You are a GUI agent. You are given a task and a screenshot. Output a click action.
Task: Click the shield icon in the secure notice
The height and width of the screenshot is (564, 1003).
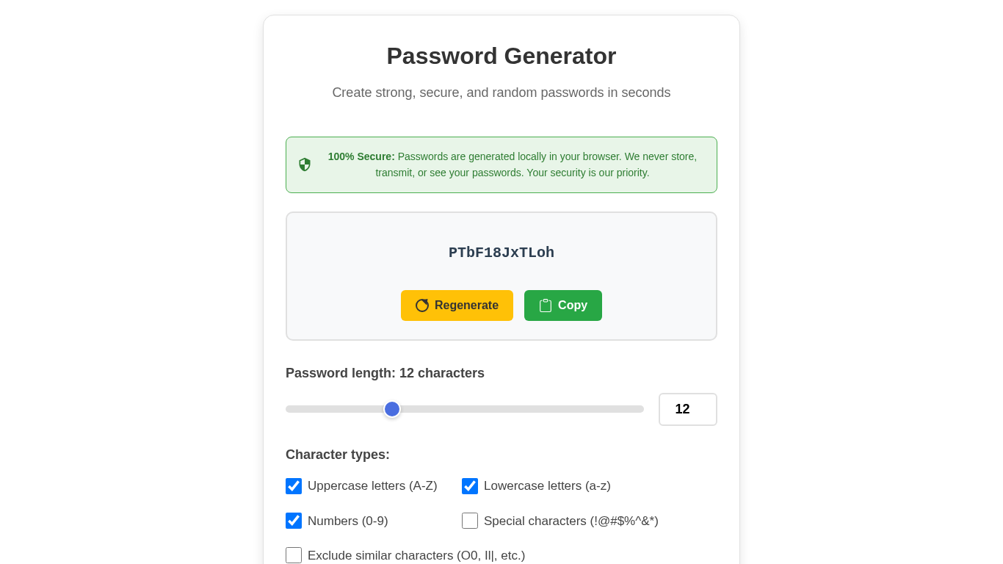(305, 164)
